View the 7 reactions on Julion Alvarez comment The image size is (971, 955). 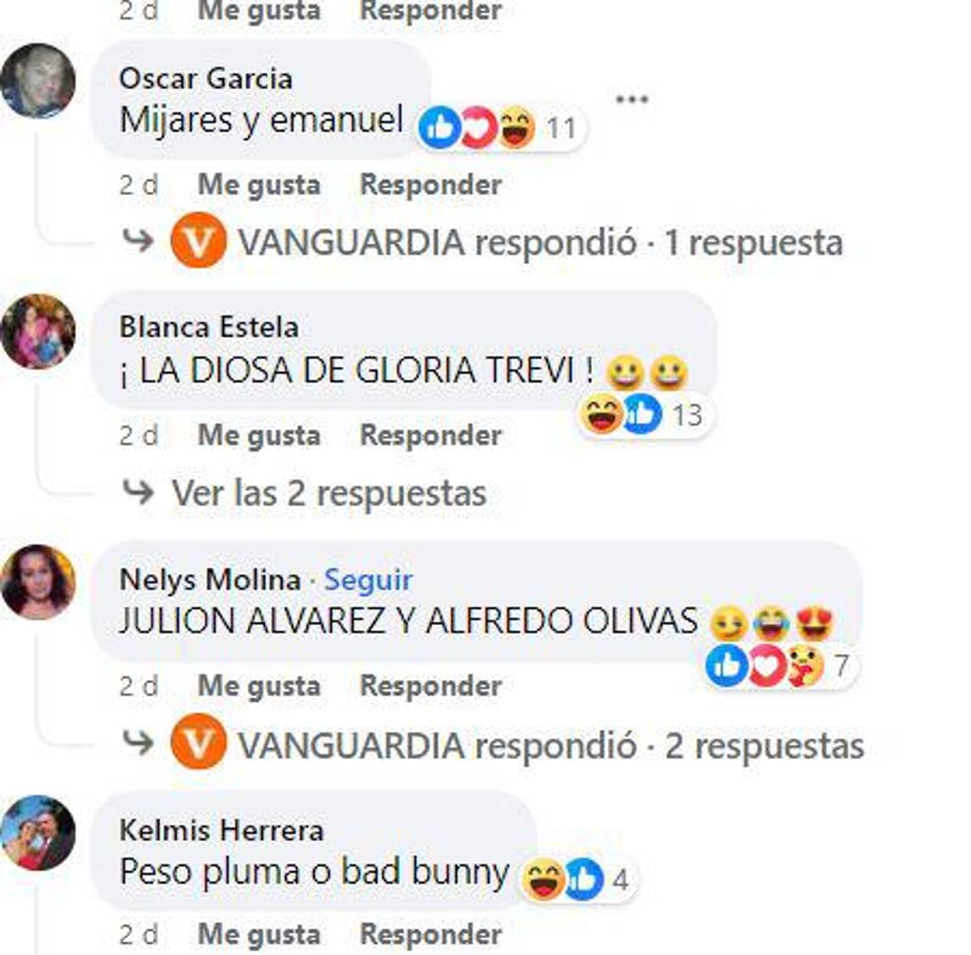(x=780, y=666)
